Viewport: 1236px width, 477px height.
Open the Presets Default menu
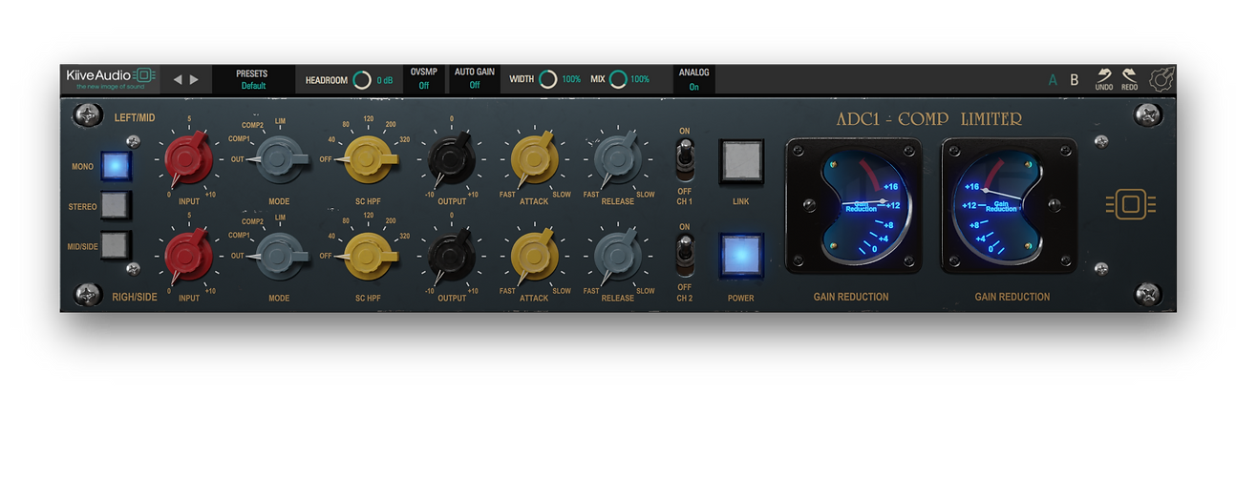point(253,79)
